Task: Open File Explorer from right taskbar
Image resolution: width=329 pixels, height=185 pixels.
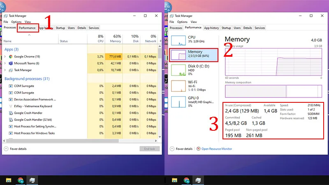Action: tap(174, 180)
